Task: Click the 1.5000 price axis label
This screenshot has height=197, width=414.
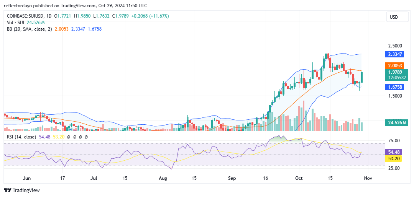Action: coord(395,96)
